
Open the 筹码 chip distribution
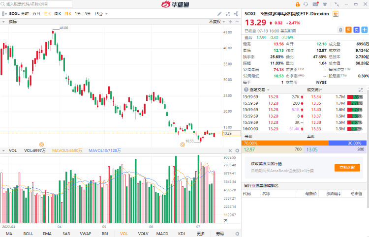[220, 234]
